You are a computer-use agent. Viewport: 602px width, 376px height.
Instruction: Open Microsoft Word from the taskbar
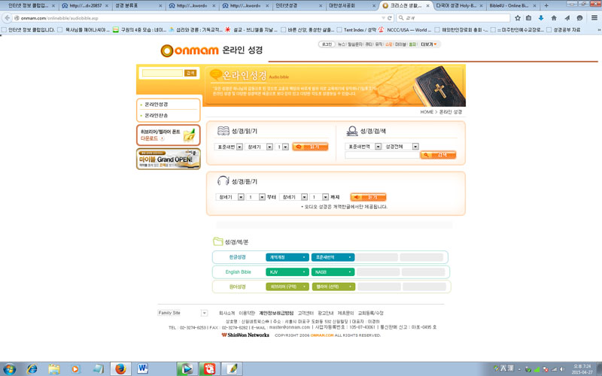coord(143,368)
